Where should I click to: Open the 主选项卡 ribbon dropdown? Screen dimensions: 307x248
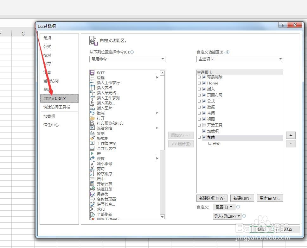[x=240, y=59]
